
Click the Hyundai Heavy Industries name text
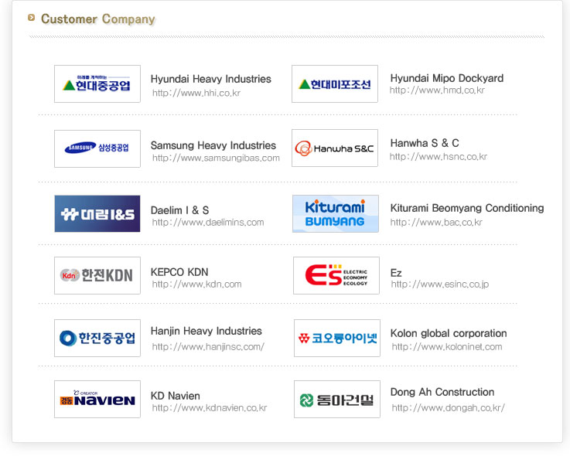(211, 79)
